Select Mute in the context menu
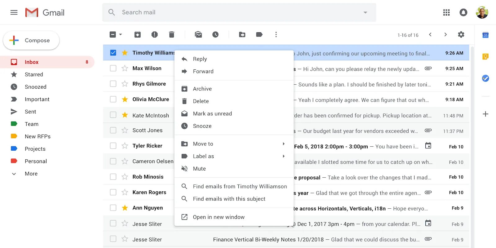Screen dimensions: 496x248 click(x=234, y=169)
